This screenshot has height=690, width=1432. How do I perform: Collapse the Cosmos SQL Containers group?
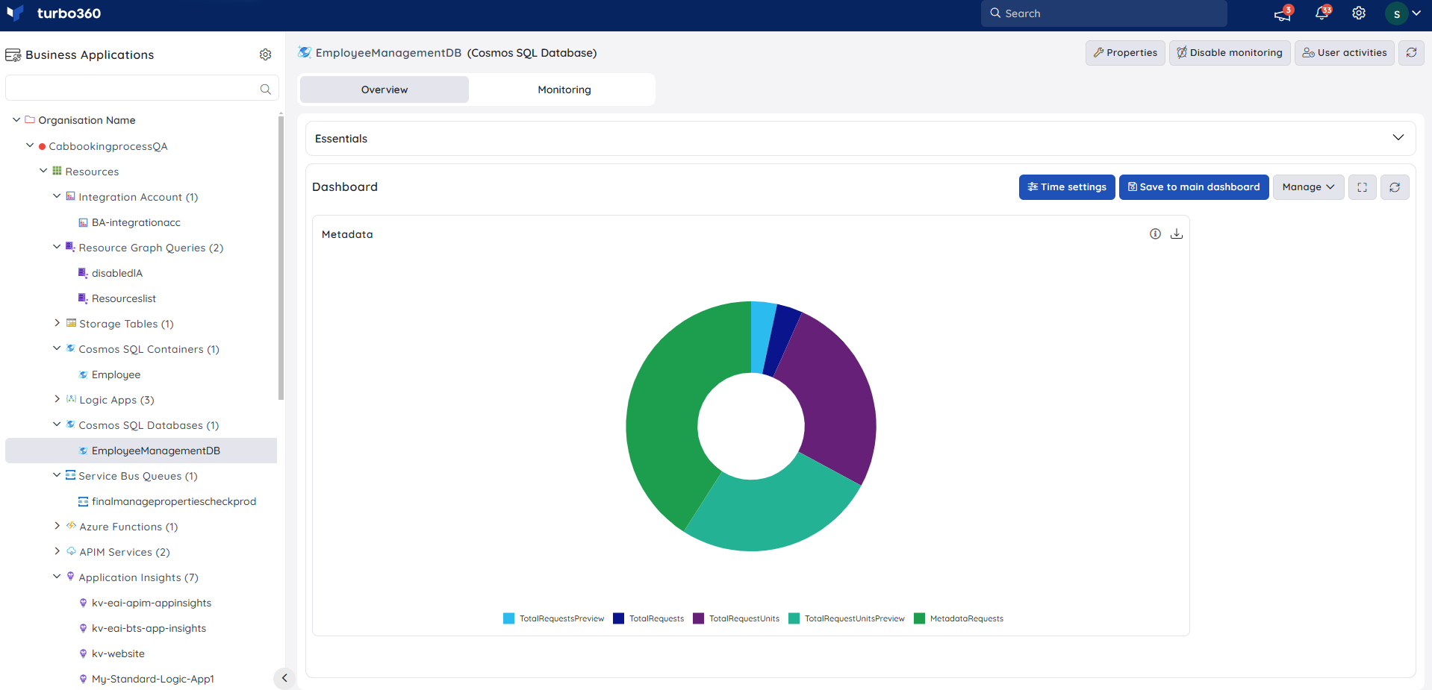point(57,348)
